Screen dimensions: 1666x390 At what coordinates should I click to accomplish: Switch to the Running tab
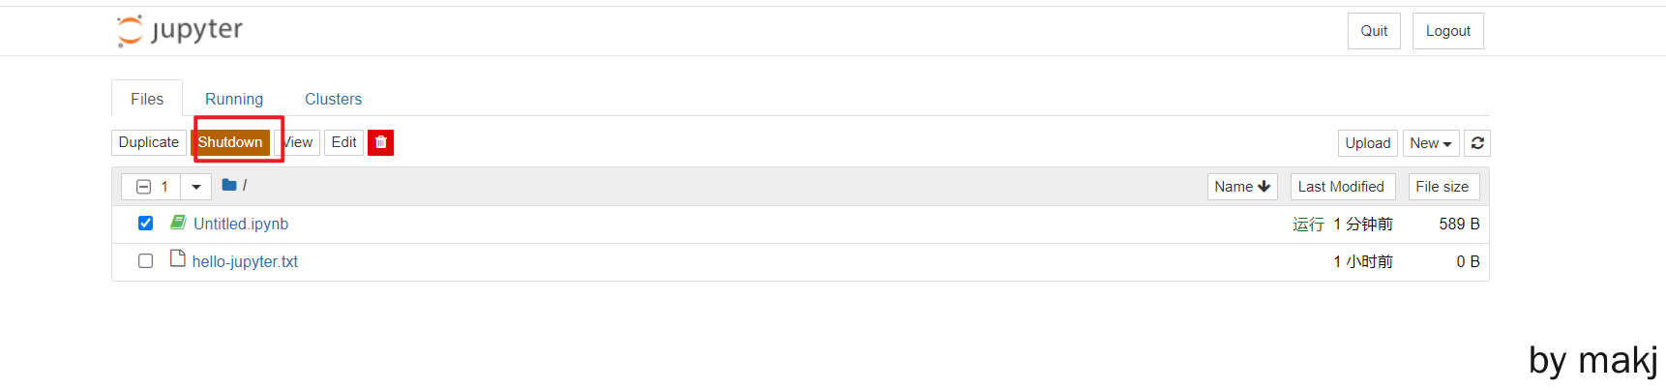(x=234, y=99)
